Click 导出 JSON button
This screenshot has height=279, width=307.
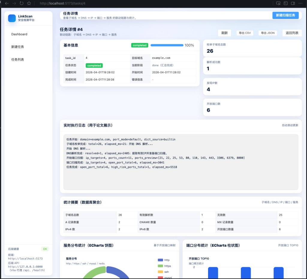click(x=268, y=33)
